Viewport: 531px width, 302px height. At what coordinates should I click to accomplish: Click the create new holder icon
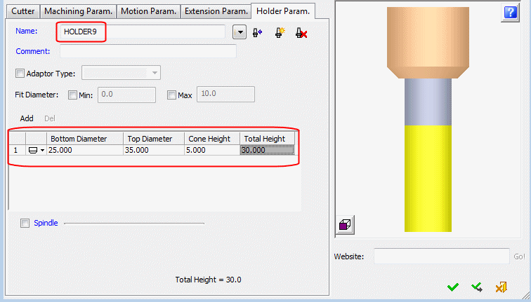pyautogui.click(x=279, y=33)
